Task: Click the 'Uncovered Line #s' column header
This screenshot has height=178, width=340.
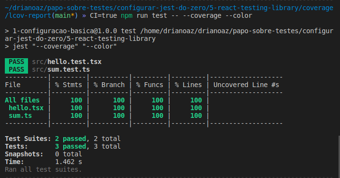Action: [x=246, y=85]
